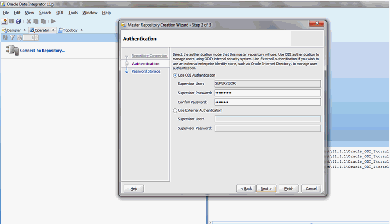Click the ODI Supervisor Password field
The height and width of the screenshot is (224, 390).
[x=268, y=93]
